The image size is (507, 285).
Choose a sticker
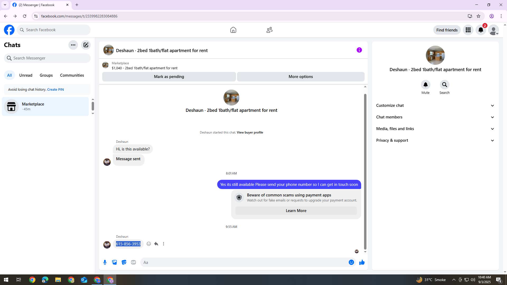pyautogui.click(x=124, y=262)
